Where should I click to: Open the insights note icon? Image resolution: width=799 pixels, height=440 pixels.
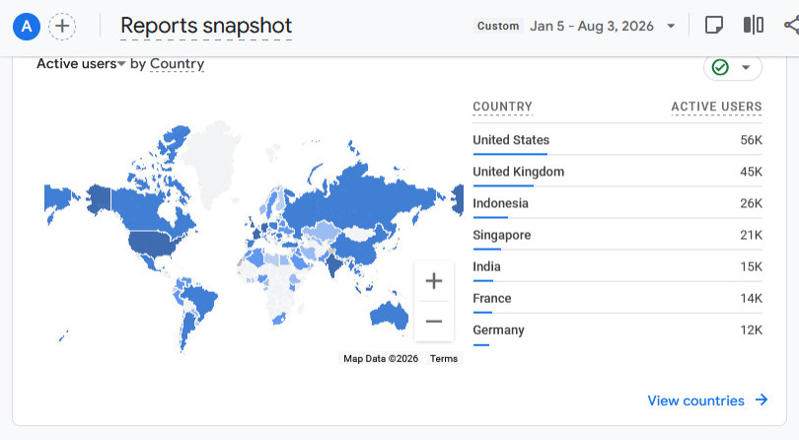tap(714, 25)
